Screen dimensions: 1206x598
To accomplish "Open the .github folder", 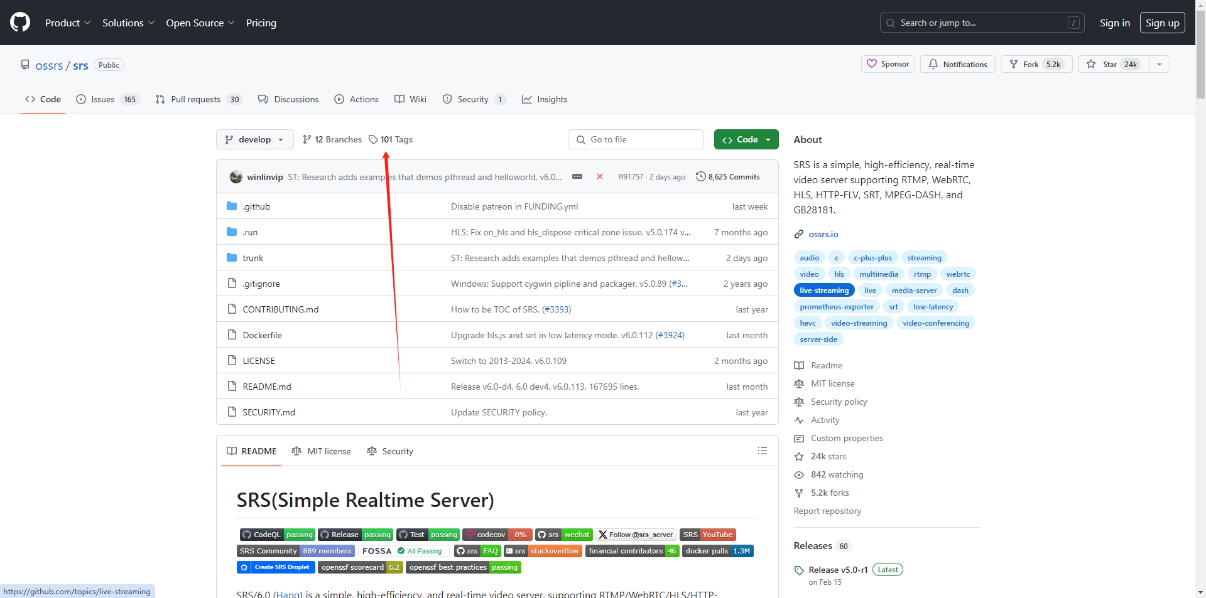I will tap(256, 206).
